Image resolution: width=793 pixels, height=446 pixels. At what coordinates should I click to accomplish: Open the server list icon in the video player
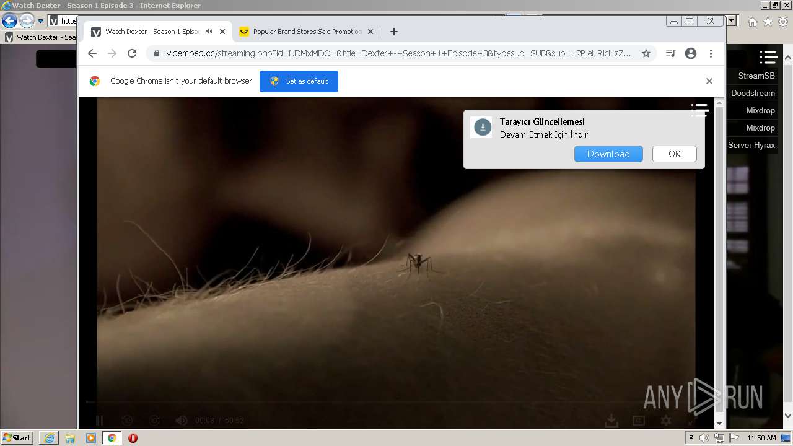tap(699, 110)
